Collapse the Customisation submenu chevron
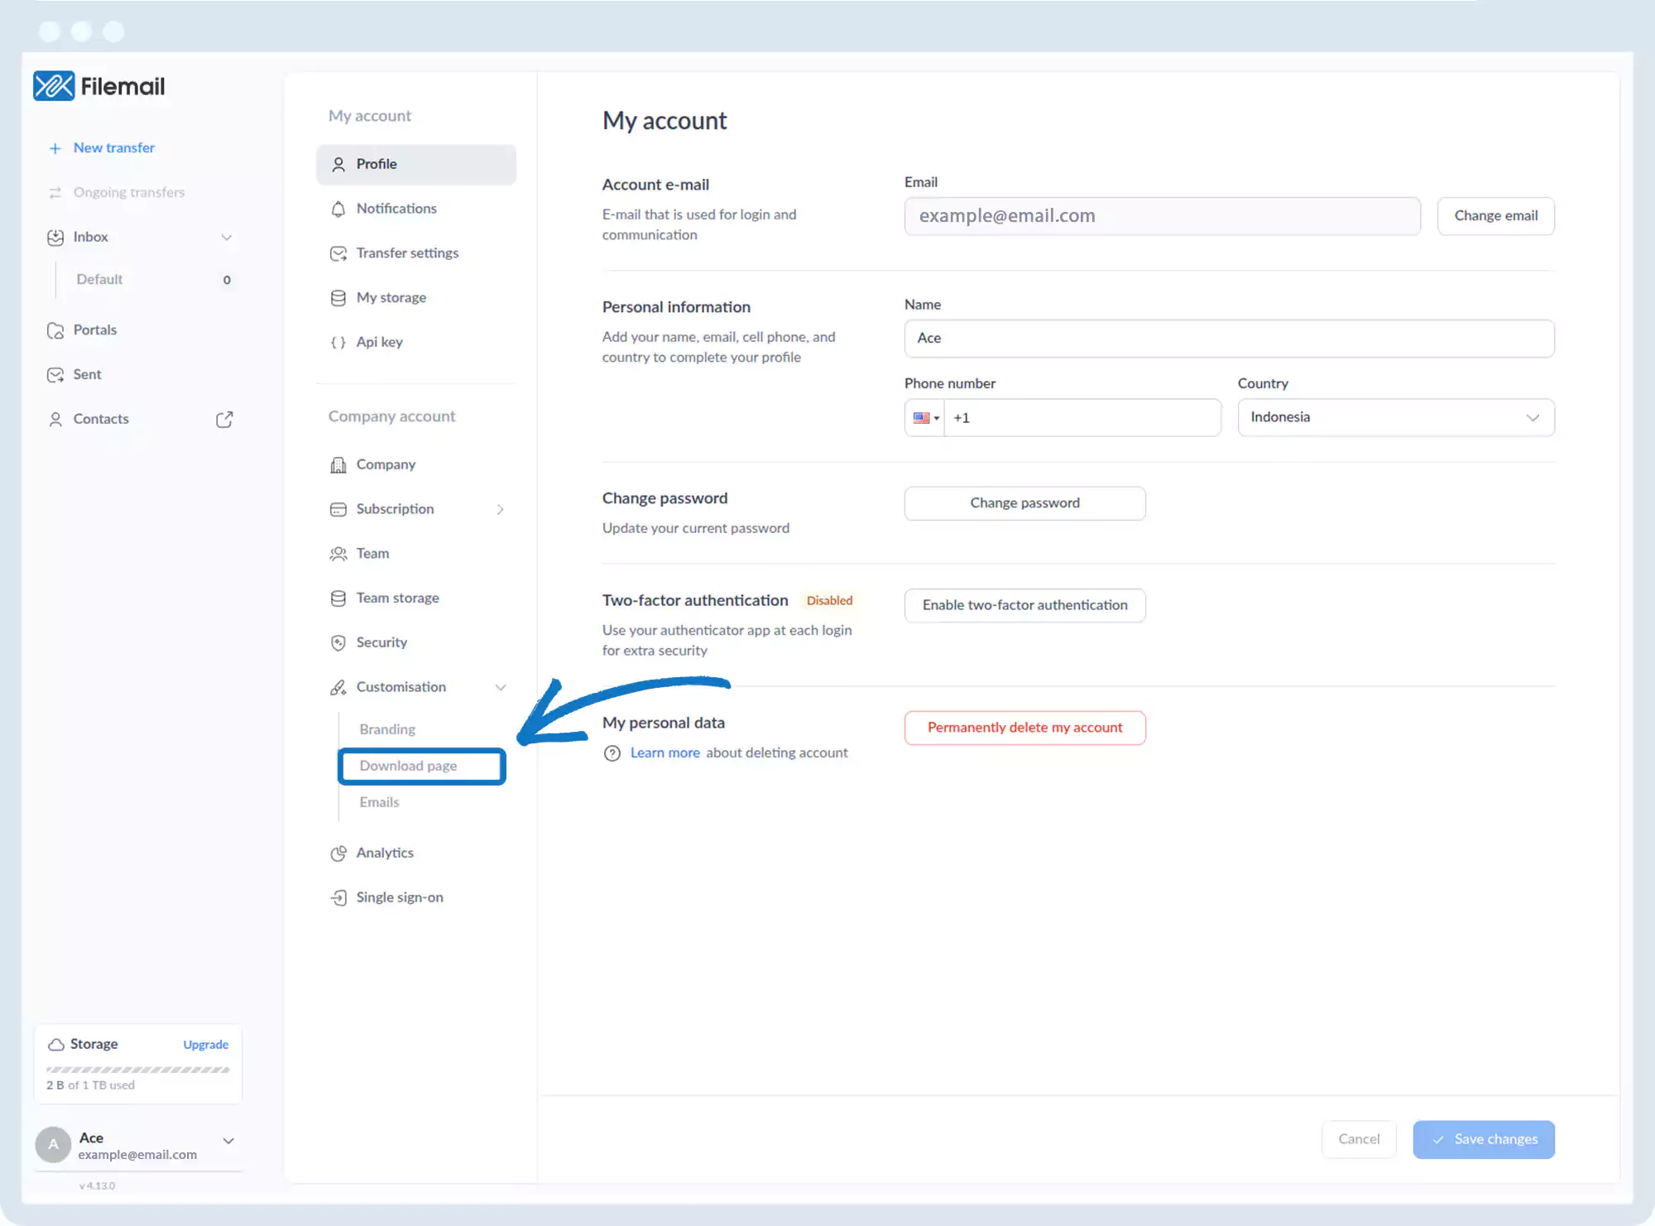 click(501, 688)
